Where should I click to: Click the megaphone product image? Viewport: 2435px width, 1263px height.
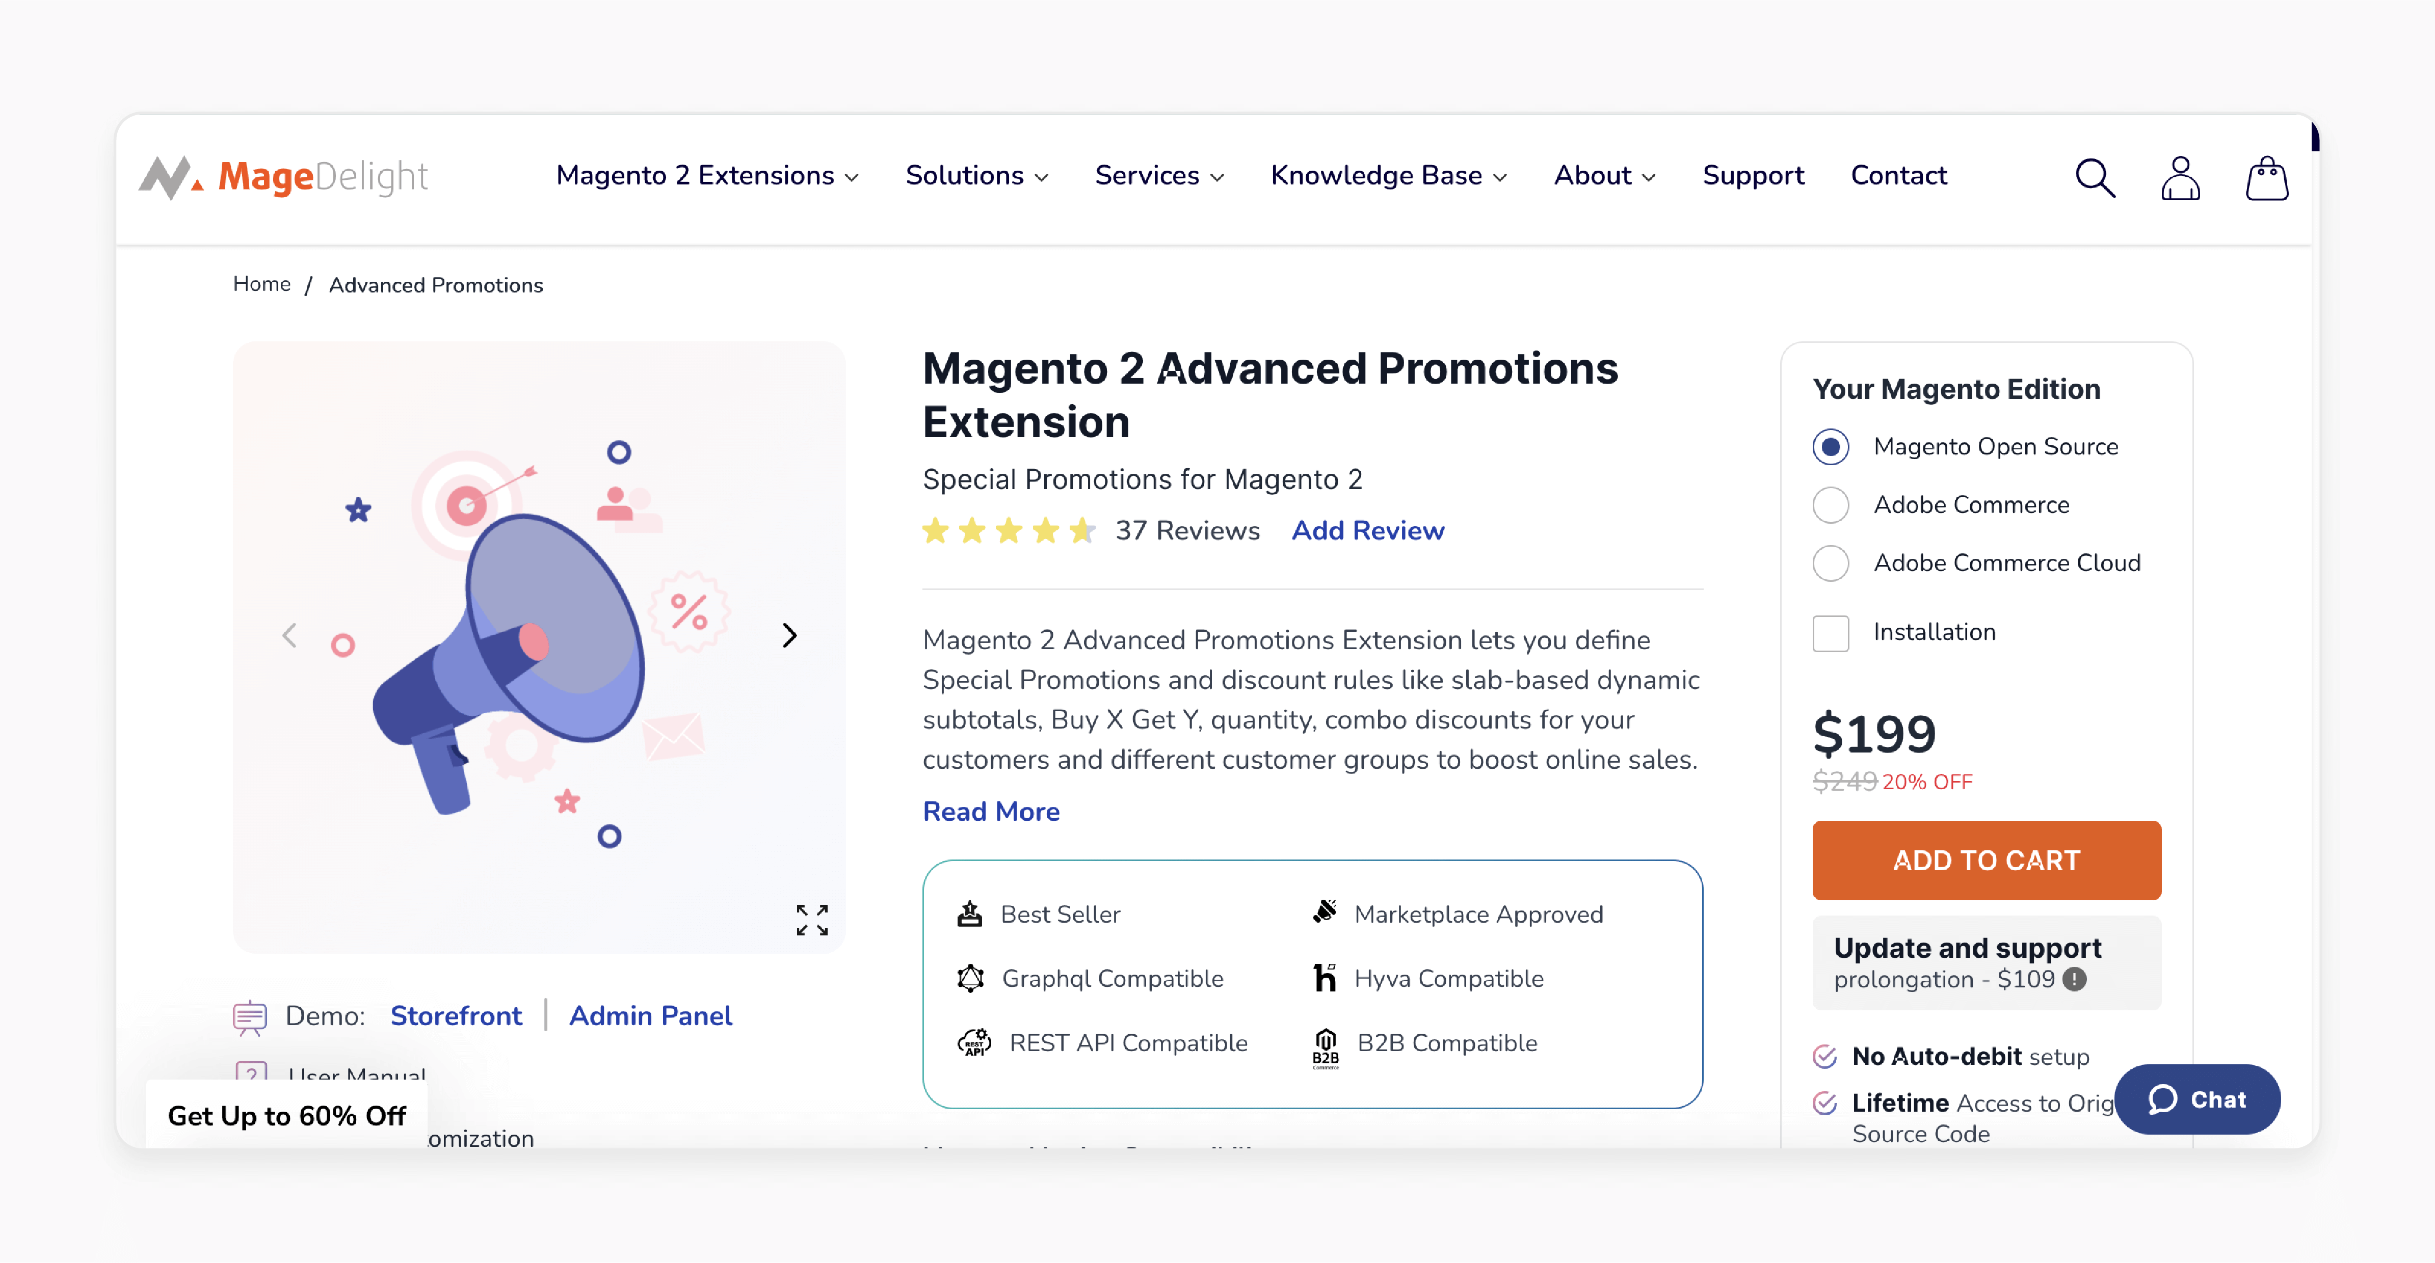click(x=539, y=646)
